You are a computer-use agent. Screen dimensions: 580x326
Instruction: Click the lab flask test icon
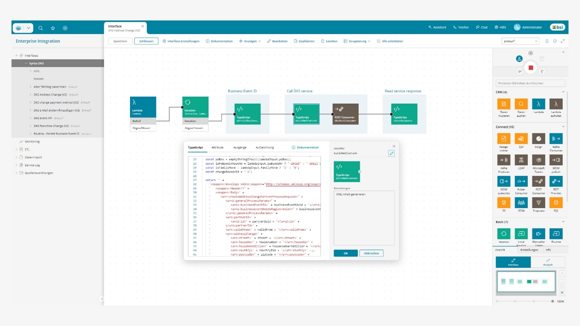click(519, 59)
